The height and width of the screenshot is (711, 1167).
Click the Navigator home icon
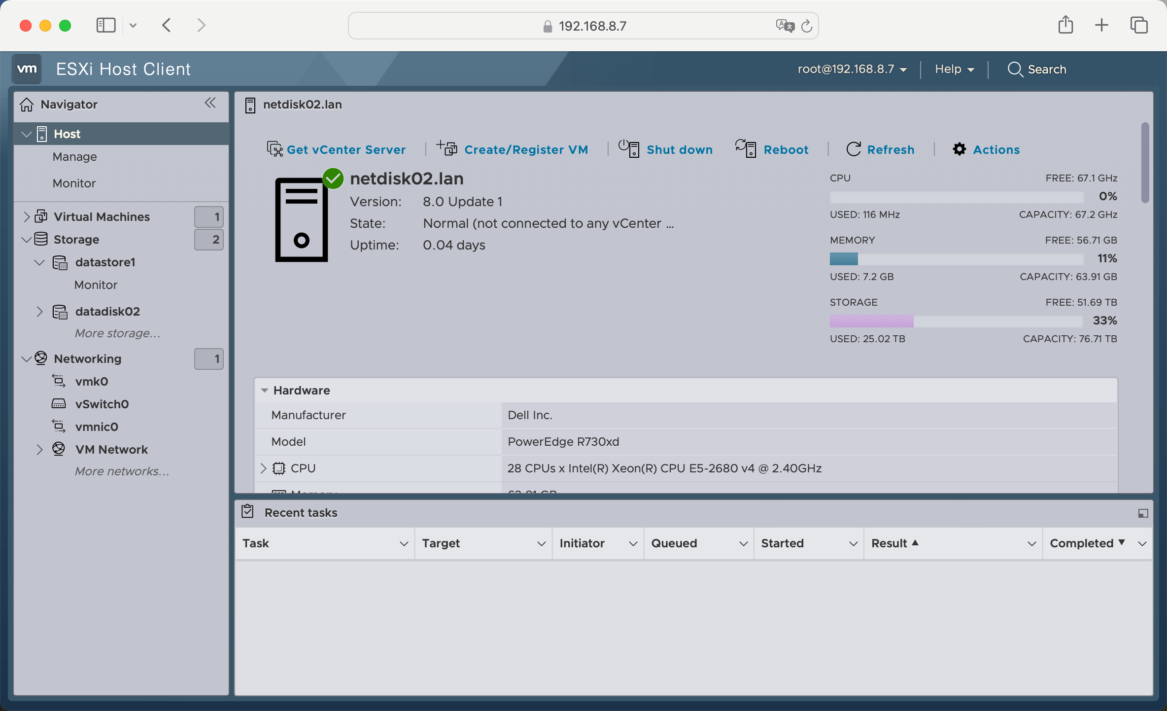coord(27,105)
